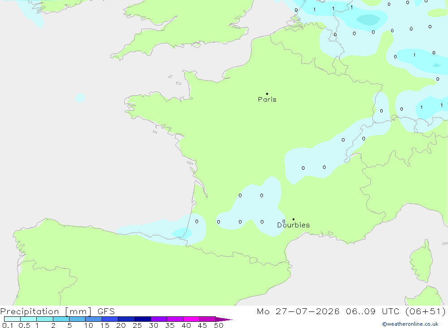Click the '20' legend scale label
The image size is (448, 328).
(x=121, y=325)
